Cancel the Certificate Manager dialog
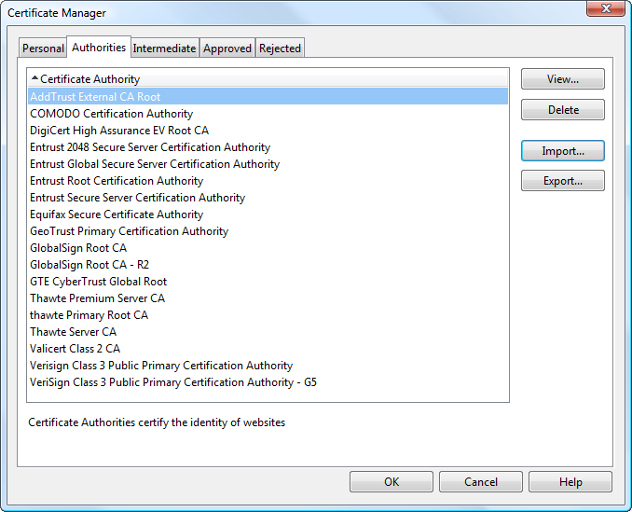Screen dimensions: 632x512 pyautogui.click(x=481, y=482)
